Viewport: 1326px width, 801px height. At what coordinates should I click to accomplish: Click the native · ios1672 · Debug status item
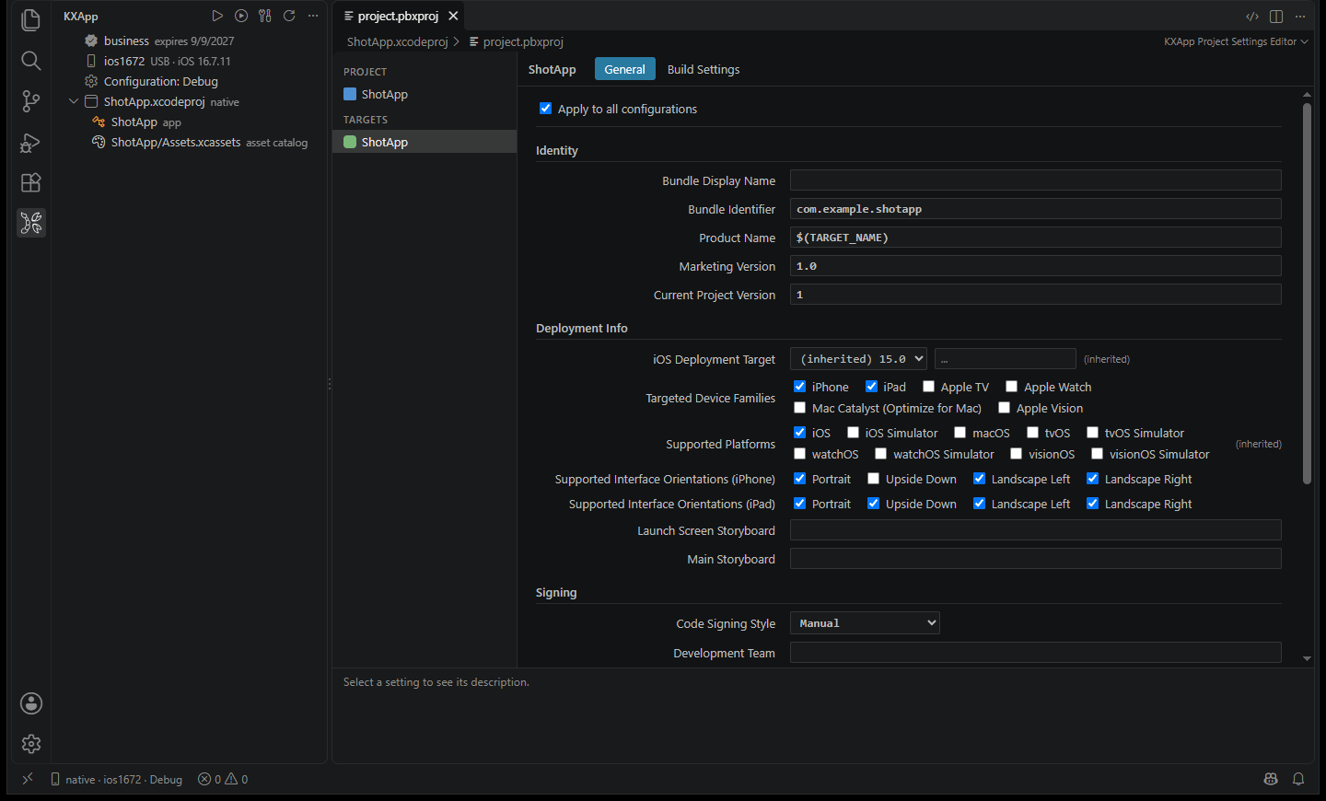coord(117,779)
